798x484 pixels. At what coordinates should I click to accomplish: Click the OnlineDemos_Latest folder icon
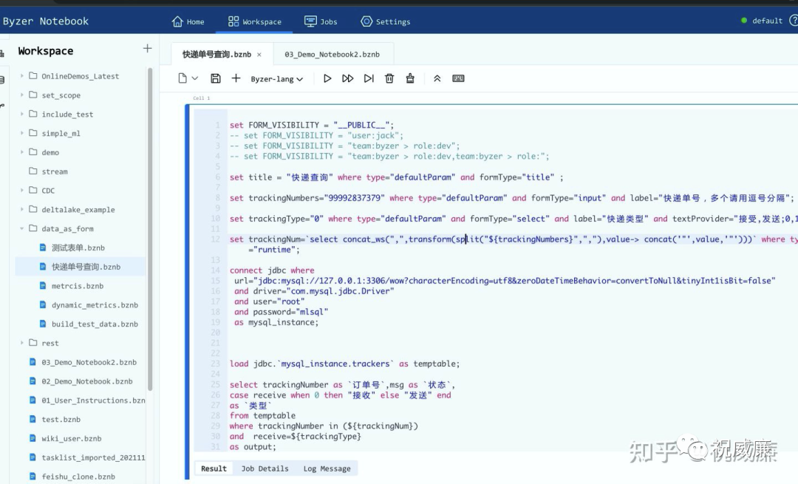tap(33, 76)
